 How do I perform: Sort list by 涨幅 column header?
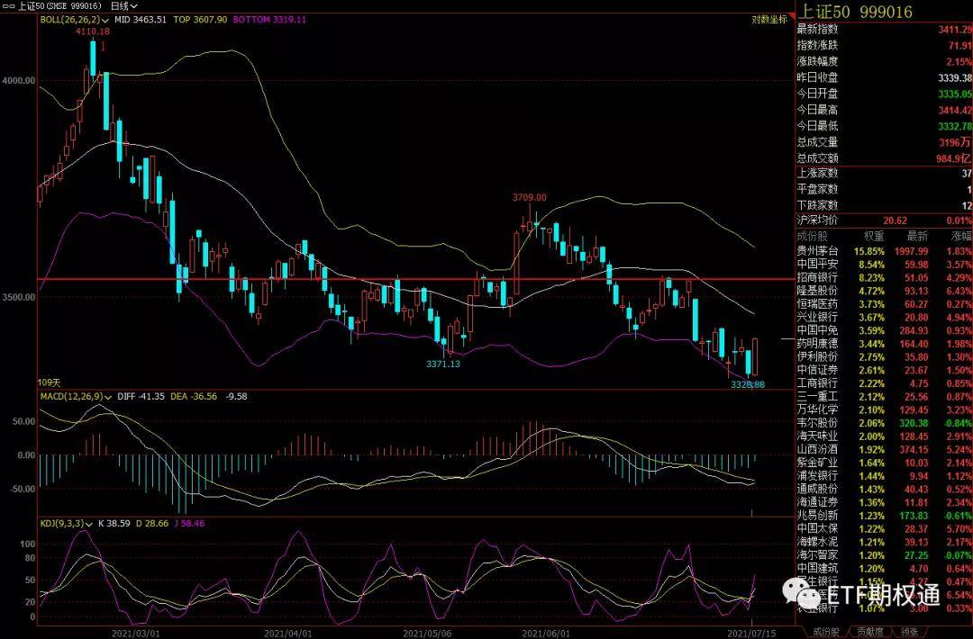959,236
